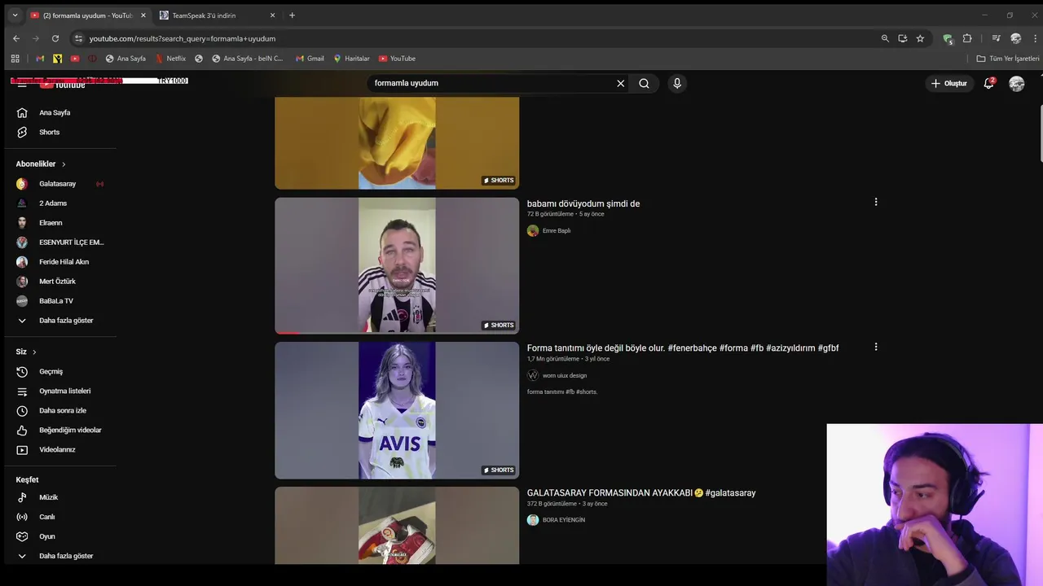Open the YouTube bookmark
The height and width of the screenshot is (586, 1043).
tap(397, 59)
